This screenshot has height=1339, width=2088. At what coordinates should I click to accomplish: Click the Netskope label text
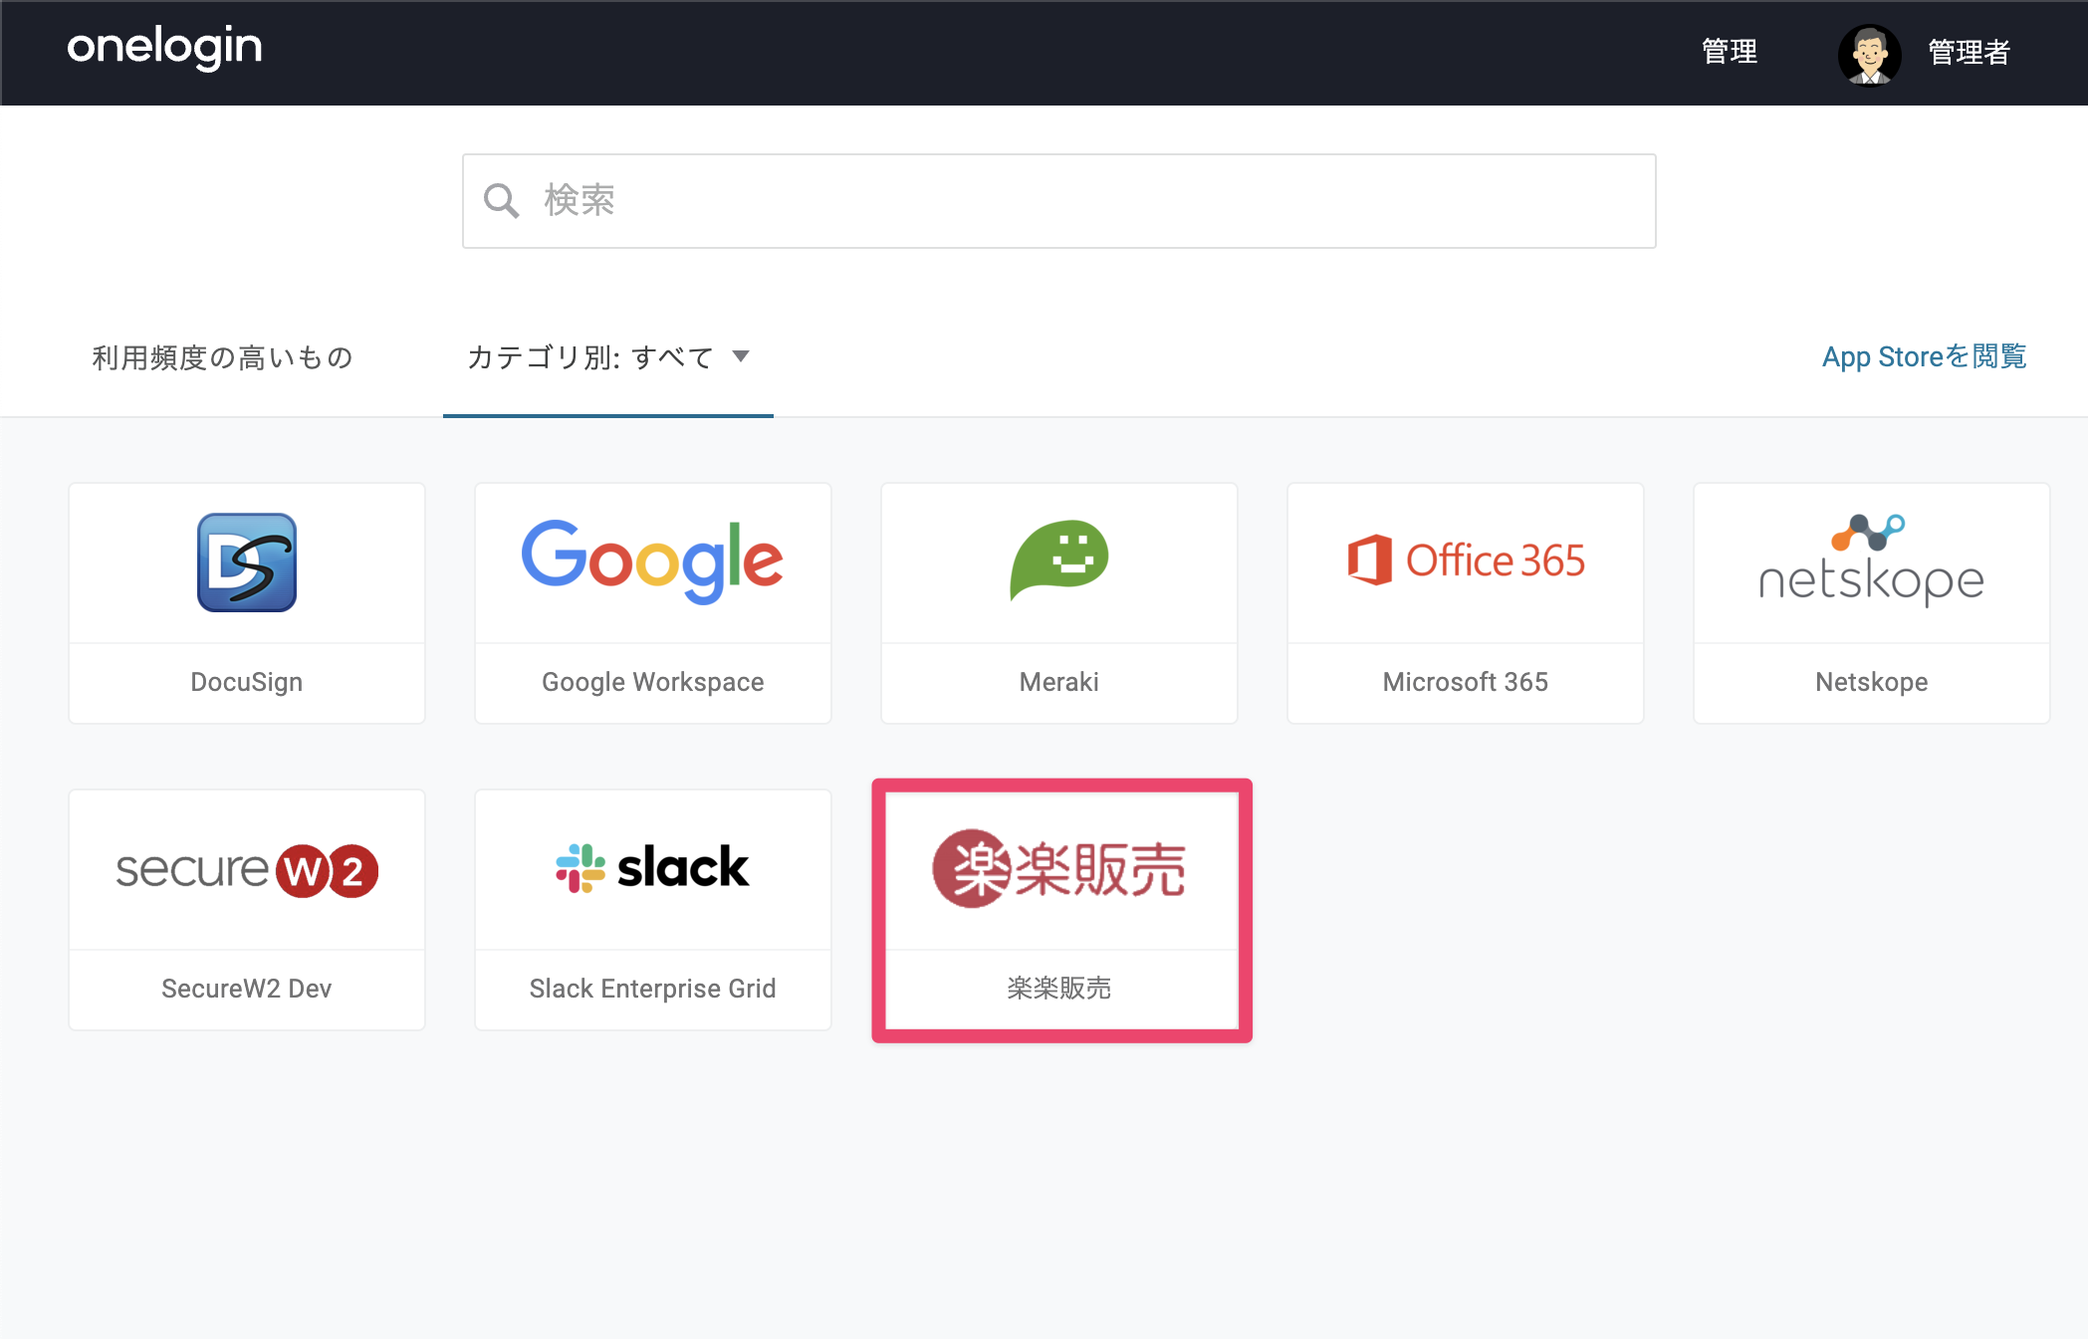[x=1872, y=682]
